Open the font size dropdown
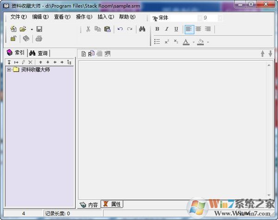This screenshot has width=278, height=220. point(220,18)
